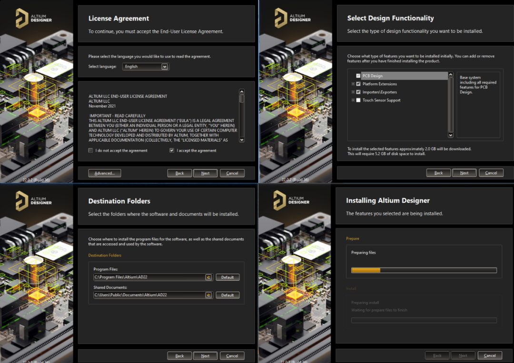This screenshot has height=363, width=514.
Task: Click the license agreement scrollbar thumb
Action: 242,98
